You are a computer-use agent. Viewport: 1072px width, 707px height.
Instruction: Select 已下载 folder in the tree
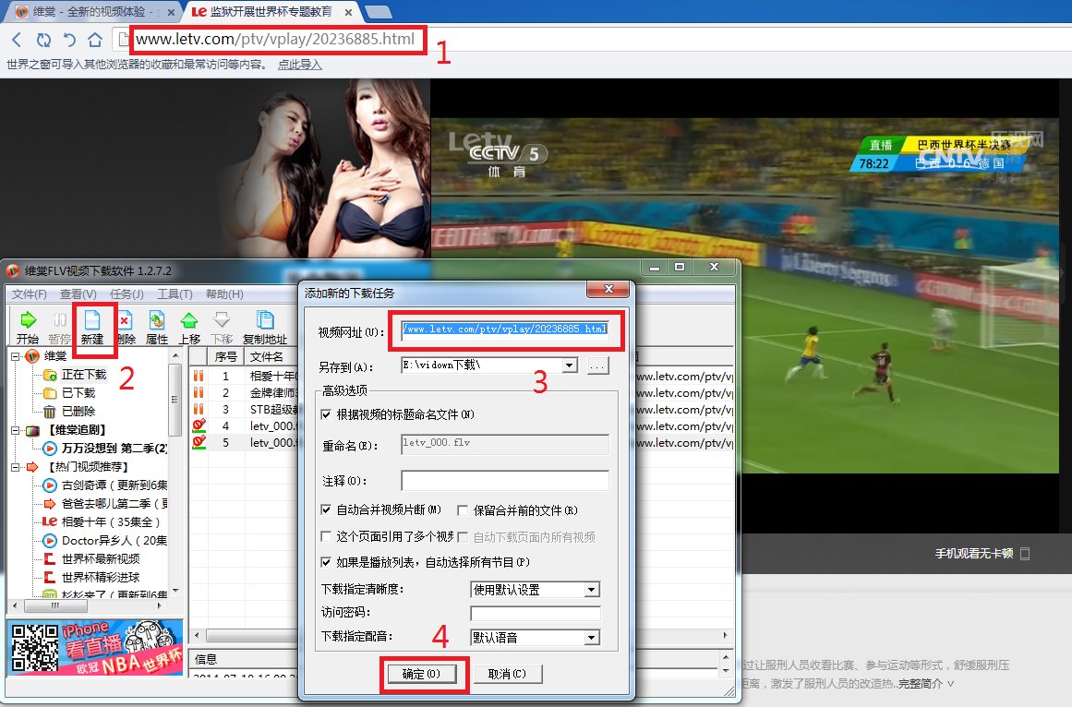coord(78,393)
